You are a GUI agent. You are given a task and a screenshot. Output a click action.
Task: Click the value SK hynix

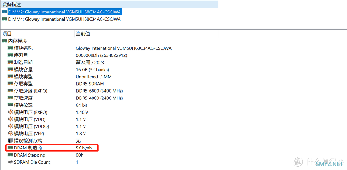(x=84, y=148)
